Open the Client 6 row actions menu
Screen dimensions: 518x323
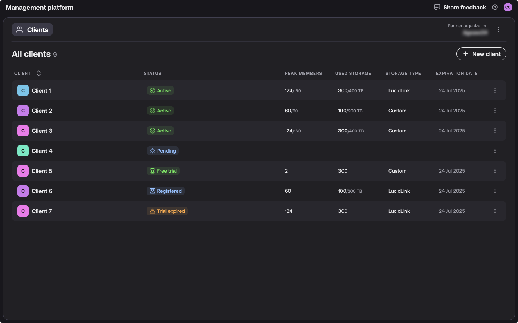495,191
